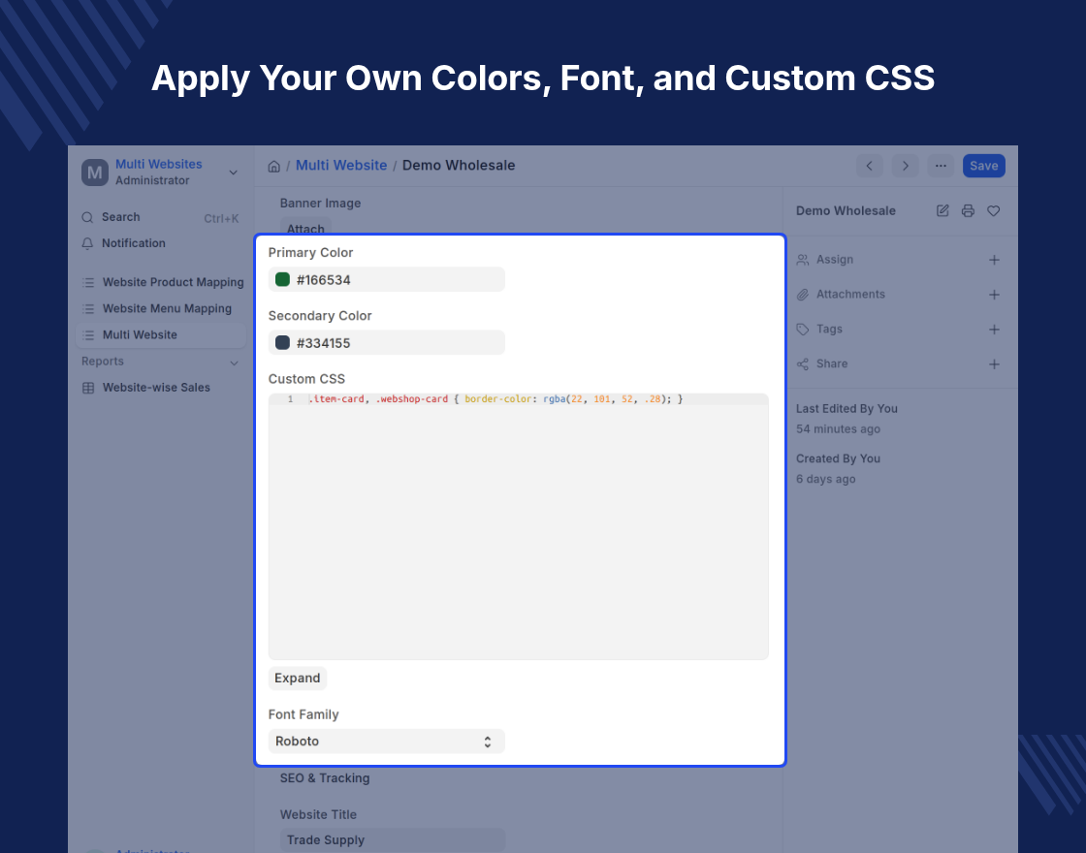Click the Website Title input field
This screenshot has height=853, width=1086.
(x=393, y=839)
